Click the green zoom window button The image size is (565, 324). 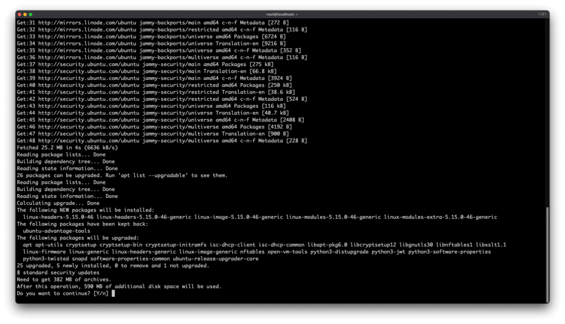[x=31, y=14]
